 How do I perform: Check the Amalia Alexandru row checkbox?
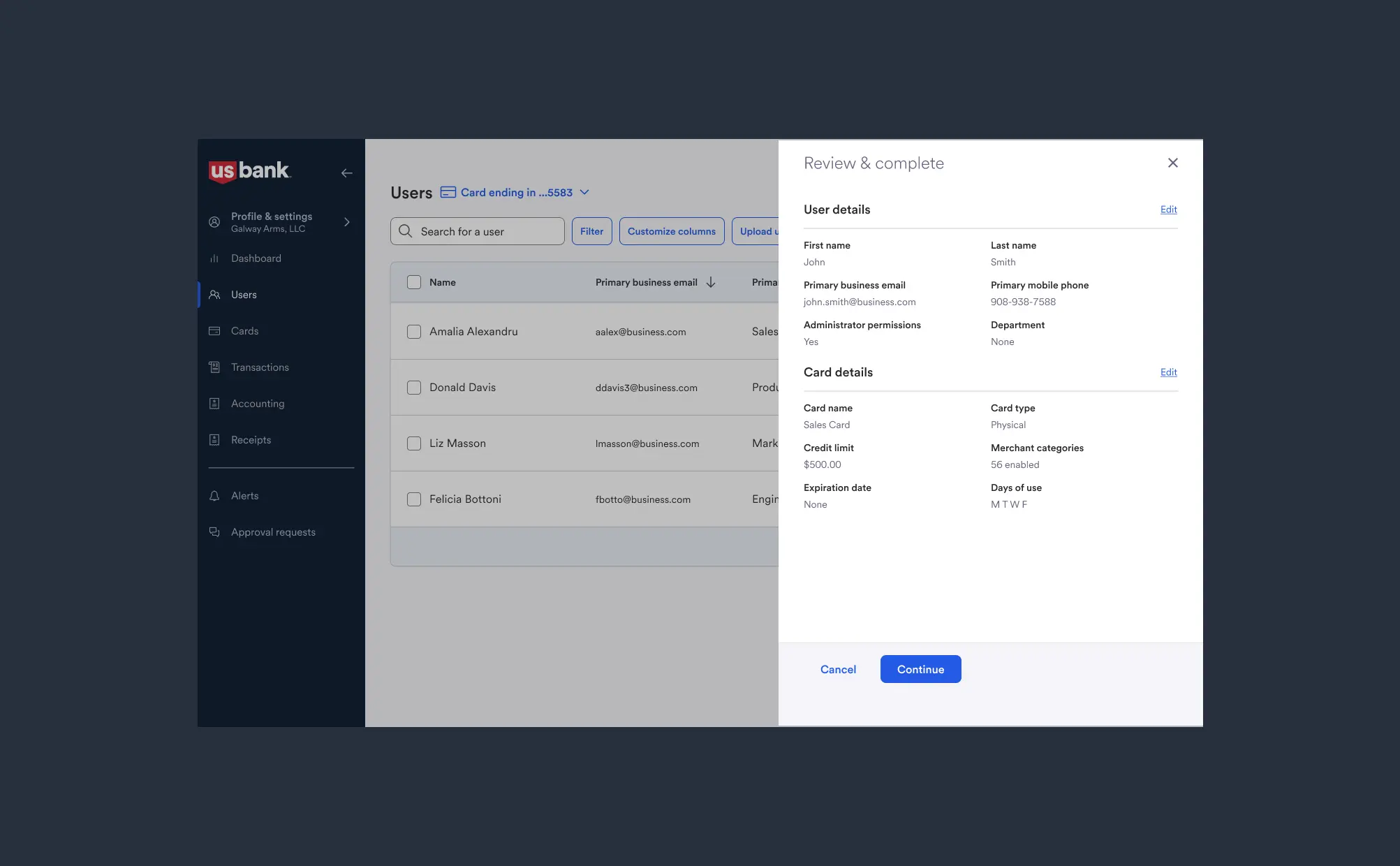(414, 332)
